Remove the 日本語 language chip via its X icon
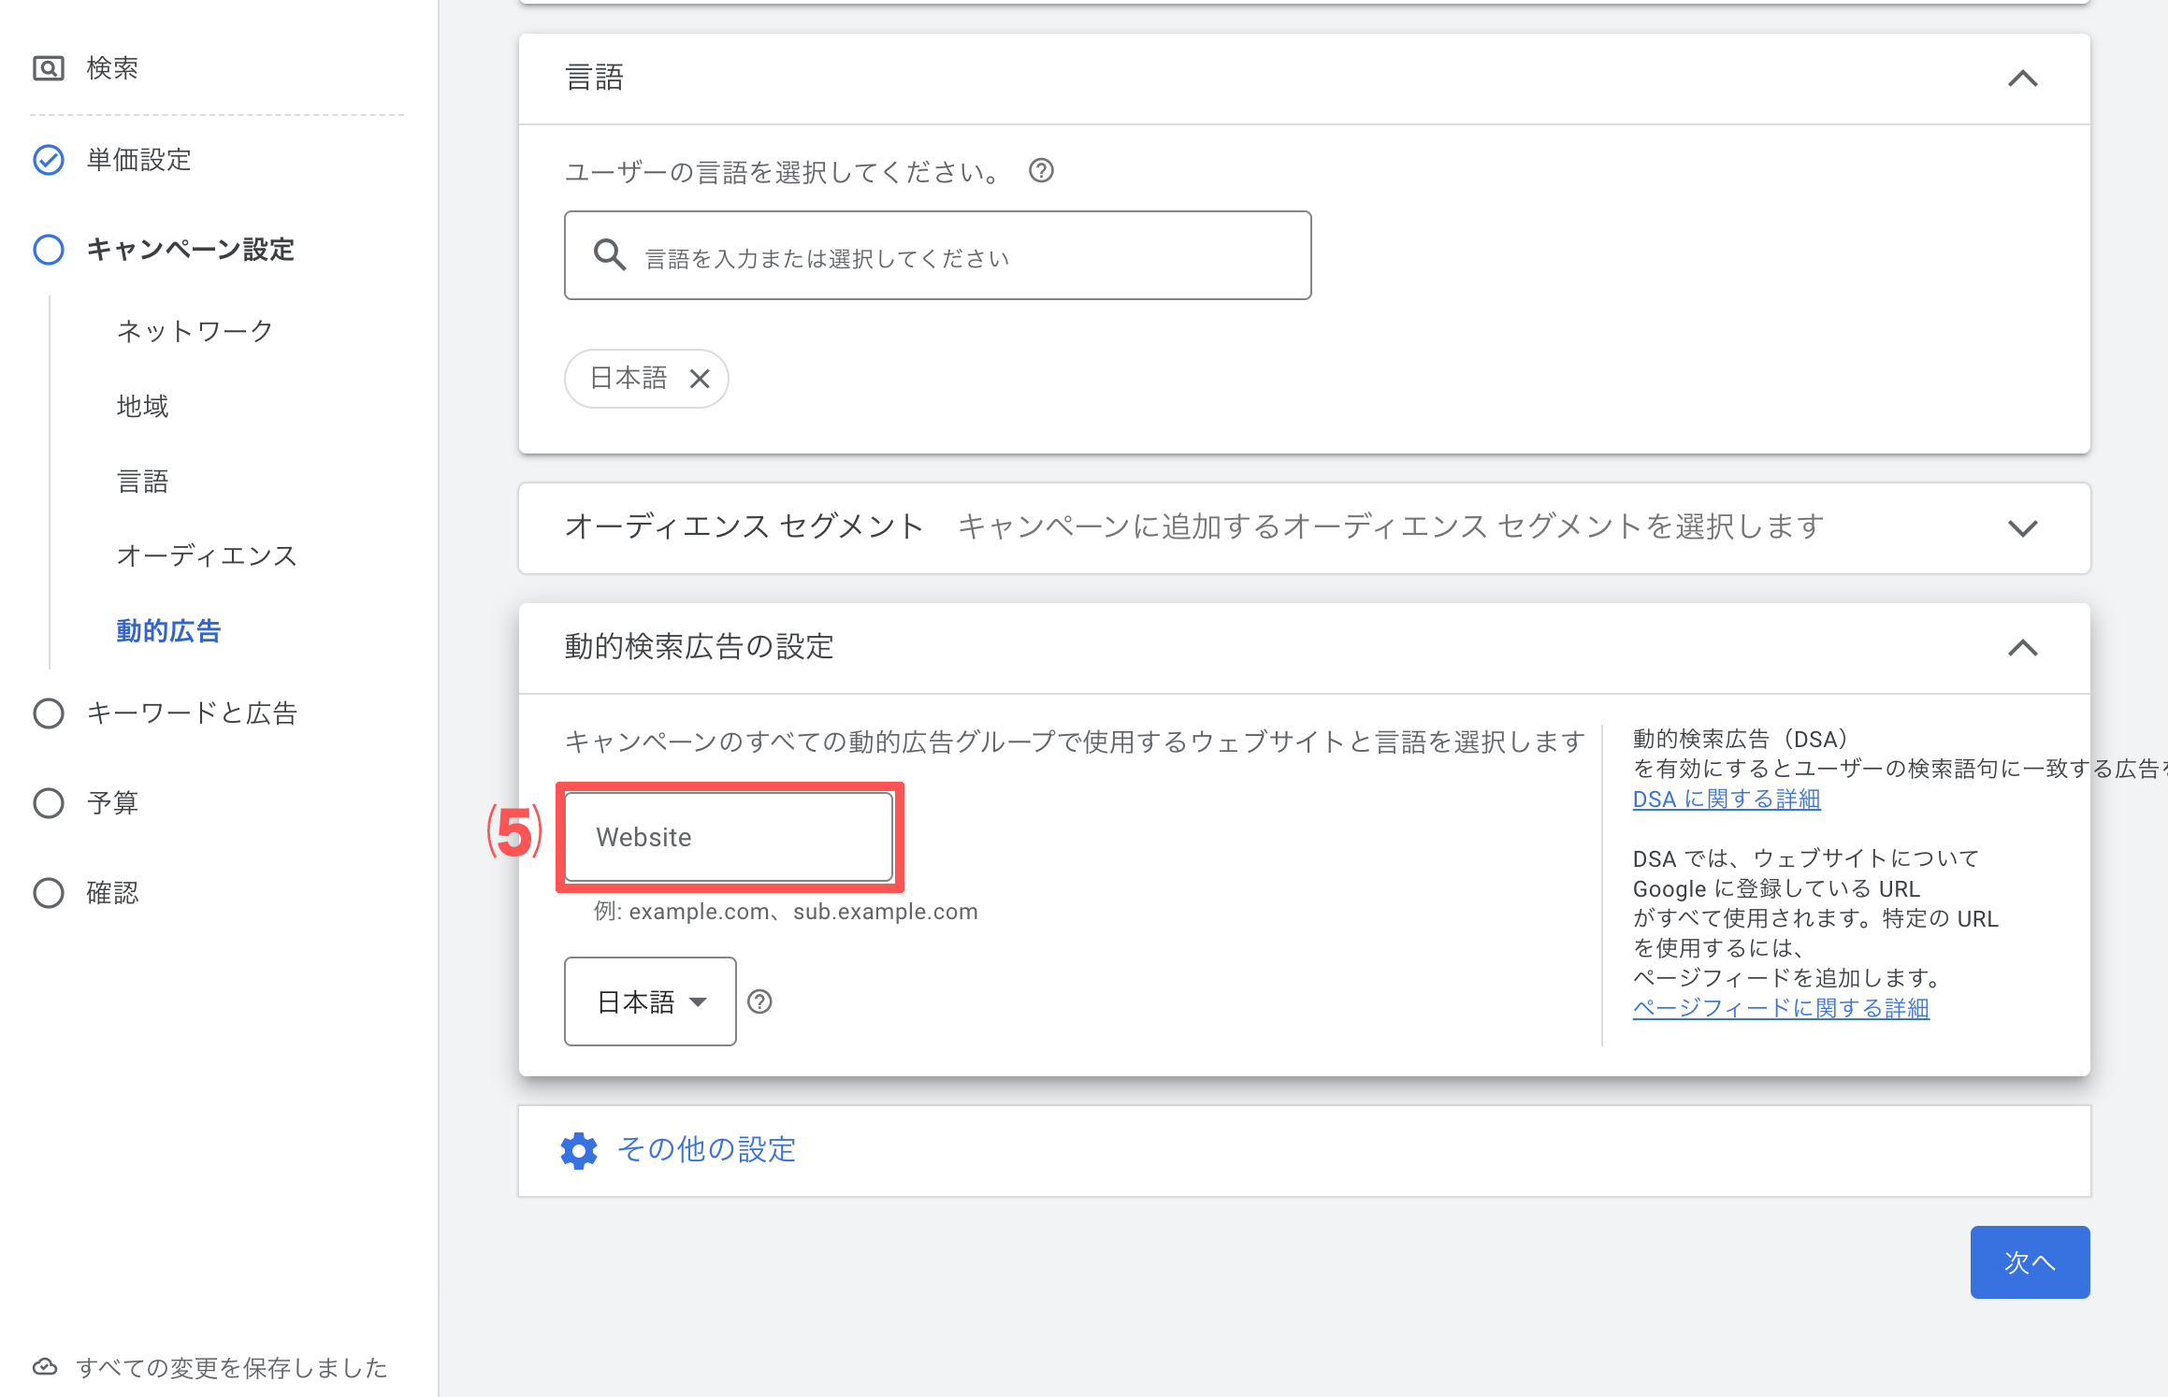2168x1397 pixels. click(701, 378)
